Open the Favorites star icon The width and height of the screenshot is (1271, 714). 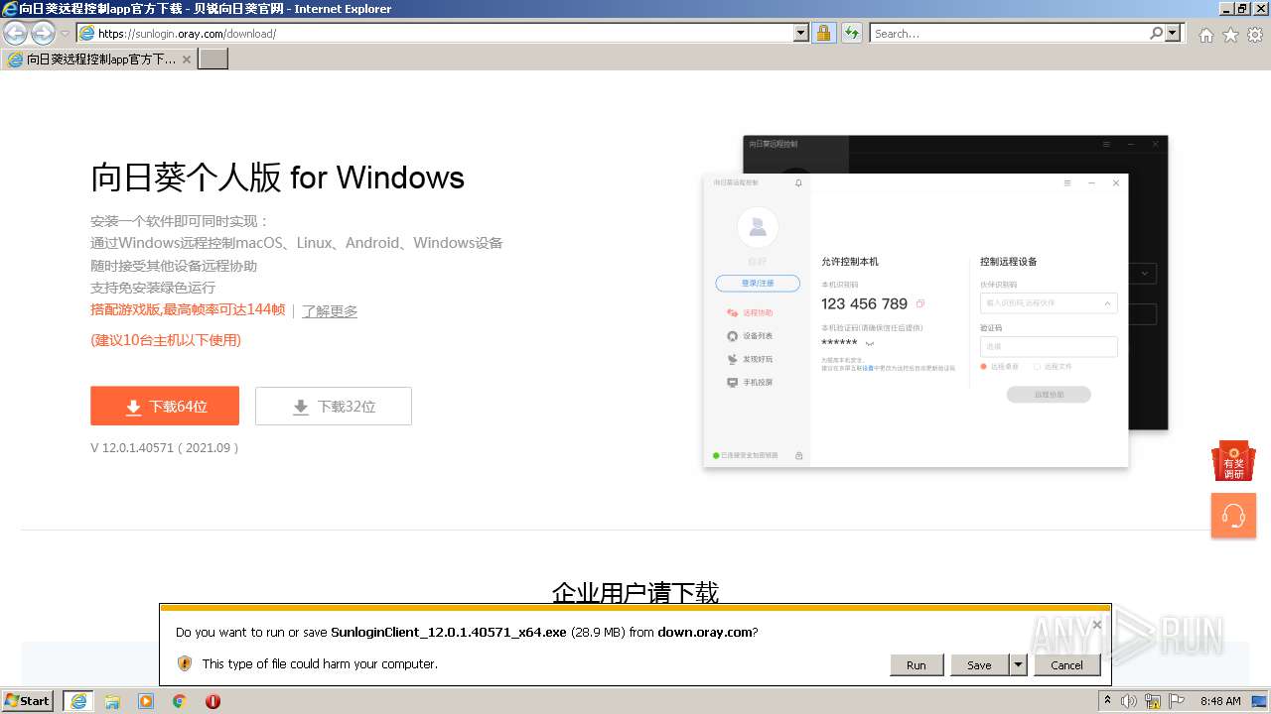[1230, 34]
